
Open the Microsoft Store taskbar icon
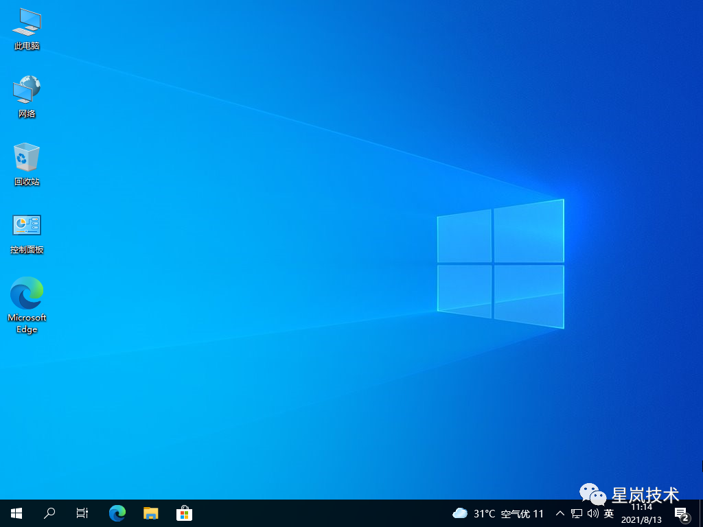[x=184, y=513]
